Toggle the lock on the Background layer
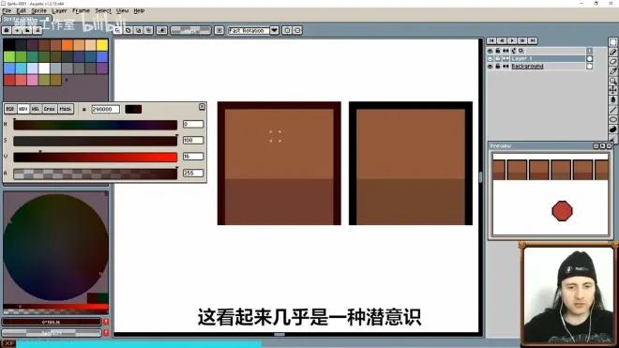This screenshot has height=348, width=619. (497, 67)
